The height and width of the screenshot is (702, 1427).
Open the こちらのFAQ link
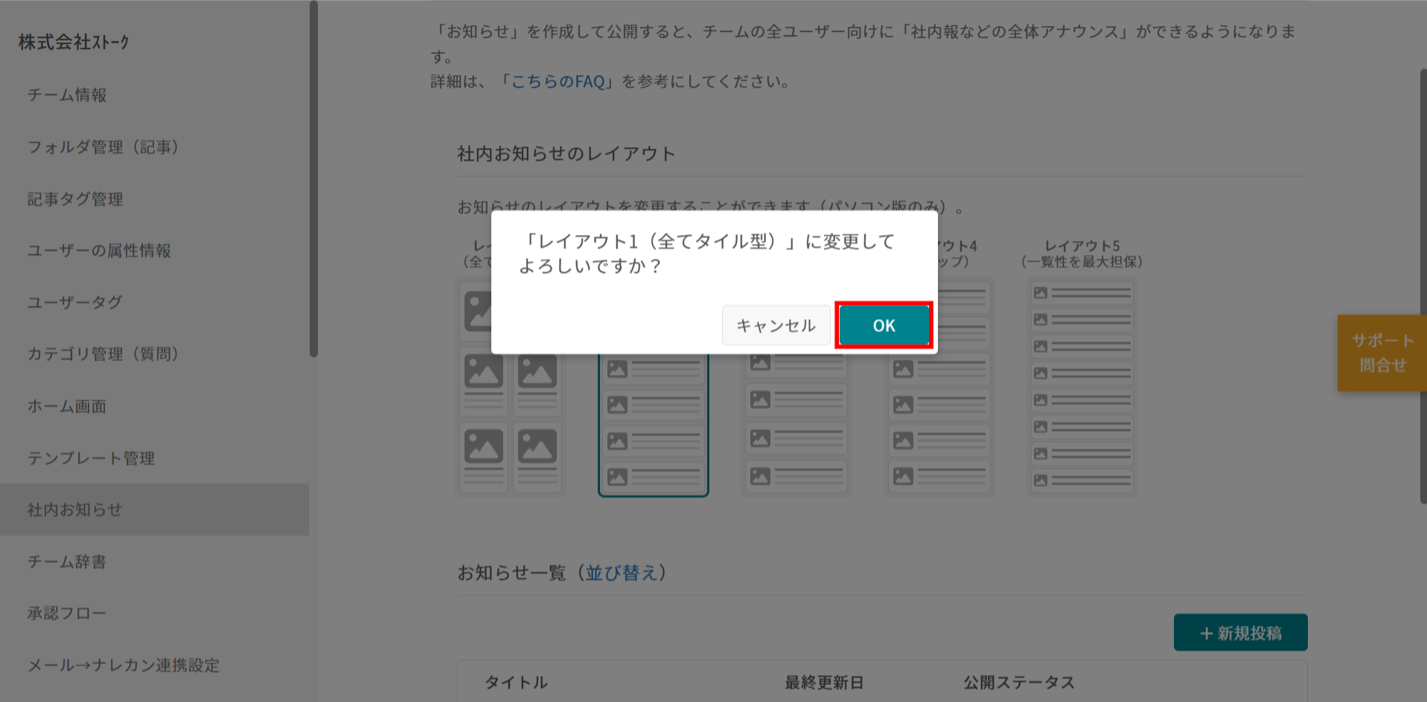558,81
